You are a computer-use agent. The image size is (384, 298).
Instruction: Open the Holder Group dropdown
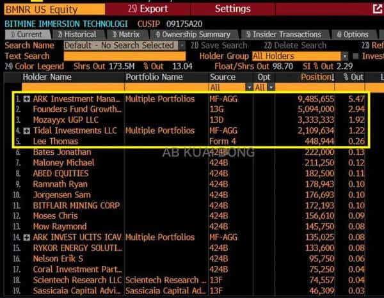(x=344, y=56)
